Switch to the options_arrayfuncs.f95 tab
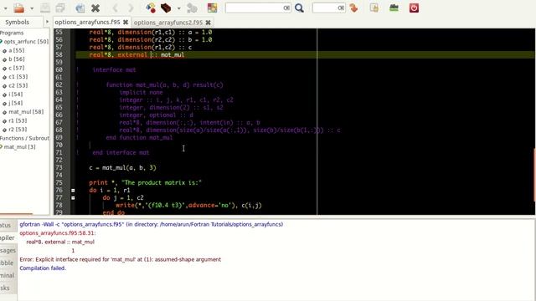The height and width of the screenshot is (301, 536). tap(87, 23)
